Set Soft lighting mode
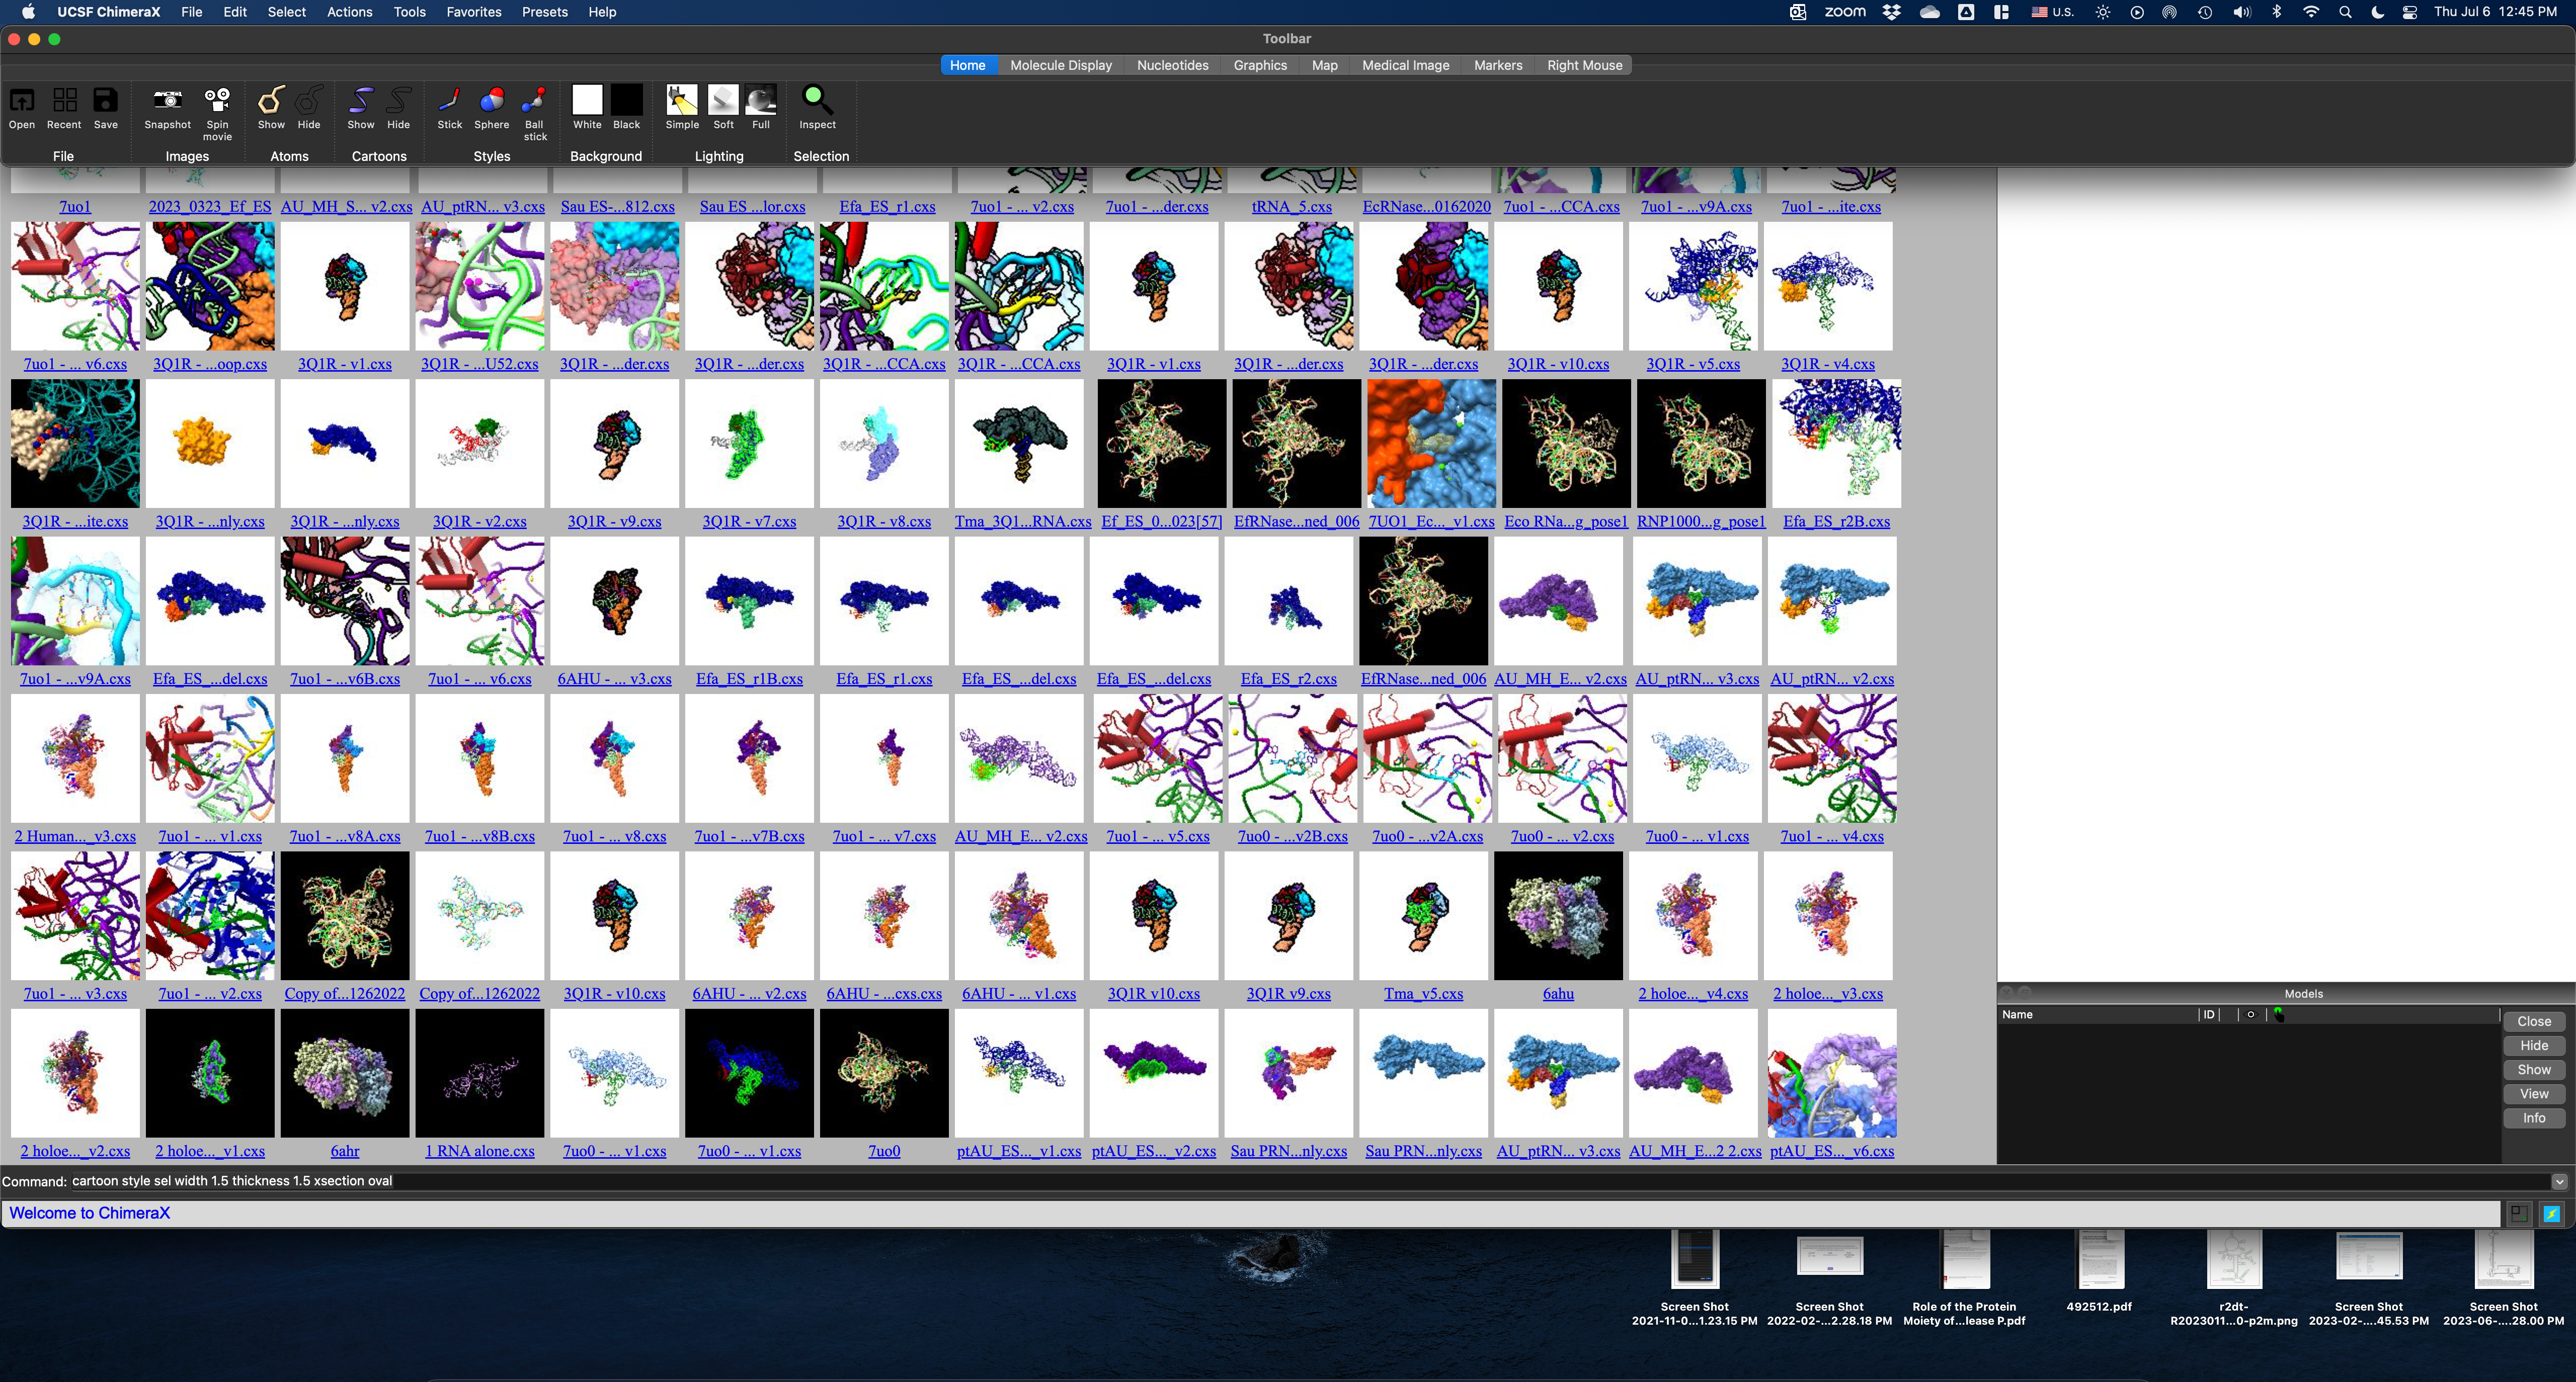This screenshot has height=1382, width=2576. pyautogui.click(x=723, y=101)
